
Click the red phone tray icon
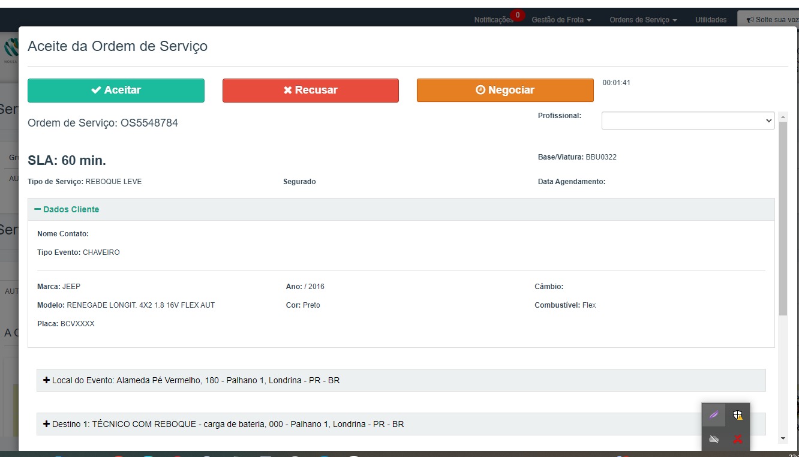click(x=738, y=440)
